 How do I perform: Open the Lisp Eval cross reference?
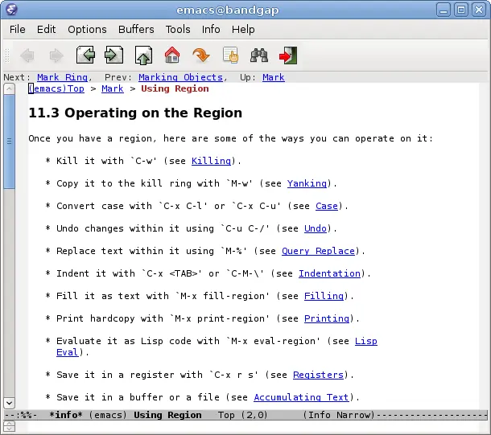[366, 341]
